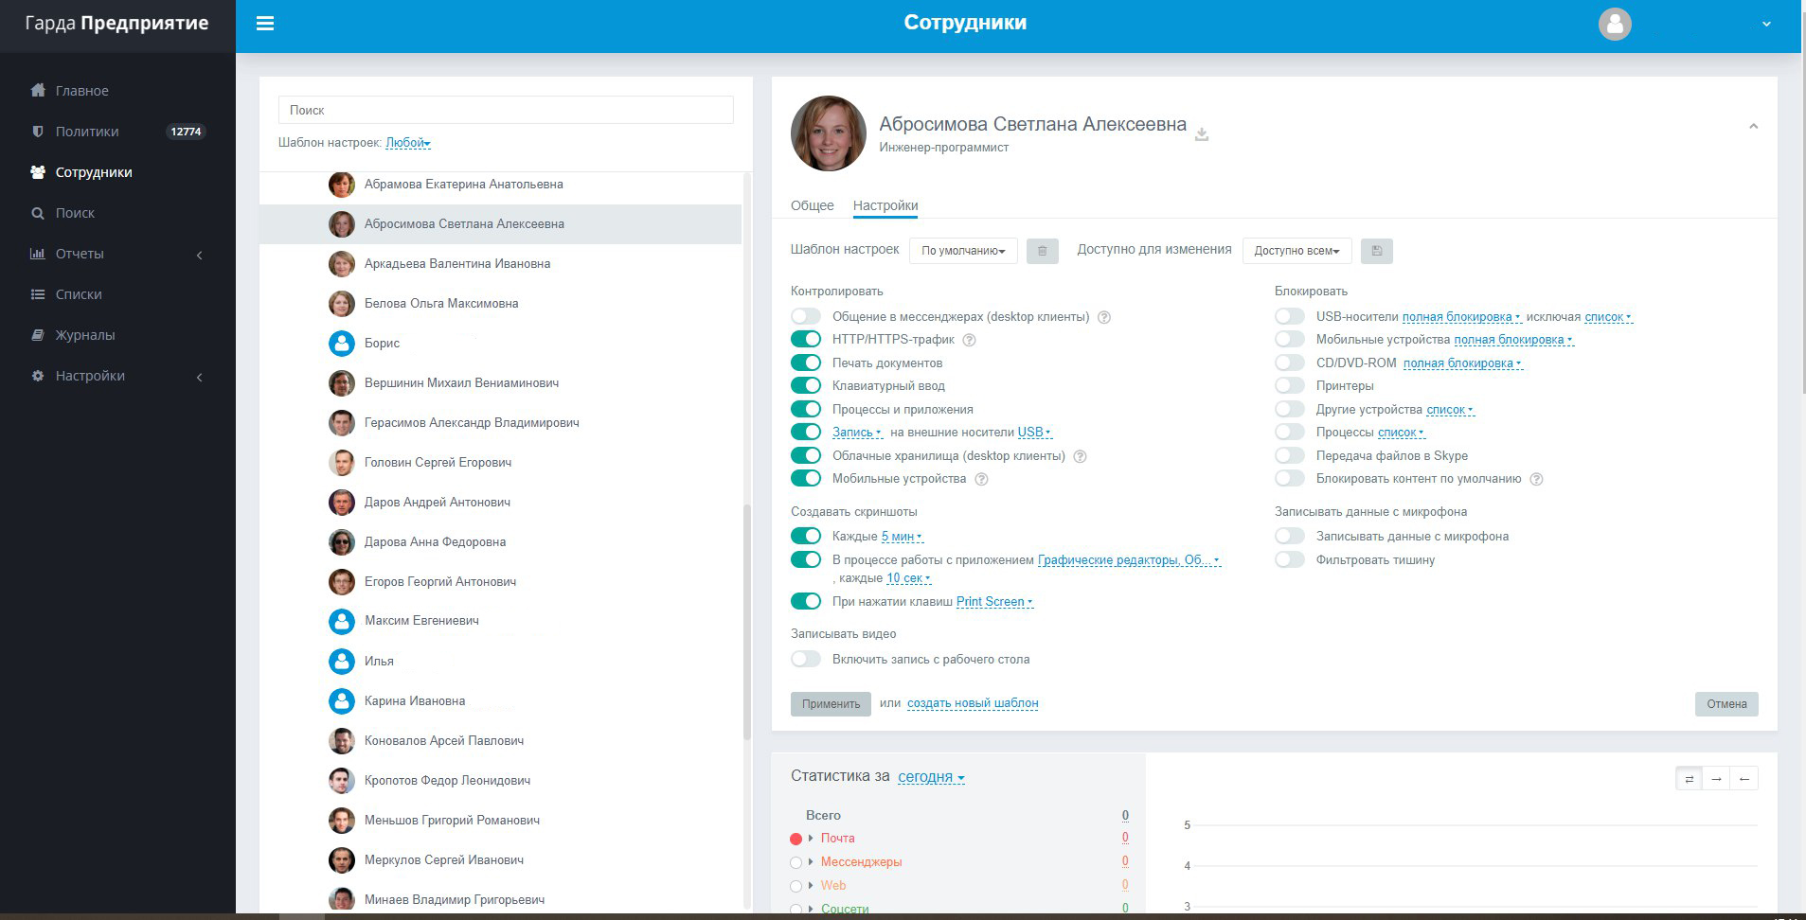Click the employee list scrollbar

point(747,622)
